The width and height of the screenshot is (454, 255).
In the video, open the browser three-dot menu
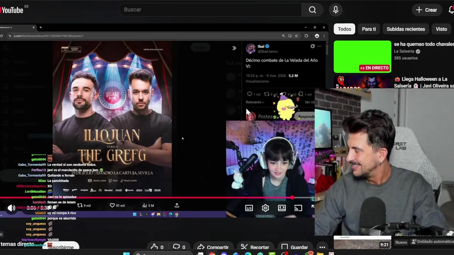(323, 36)
